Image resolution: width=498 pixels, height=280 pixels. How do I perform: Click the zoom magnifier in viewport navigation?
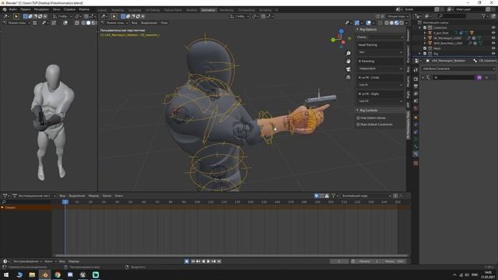[x=349, y=54]
